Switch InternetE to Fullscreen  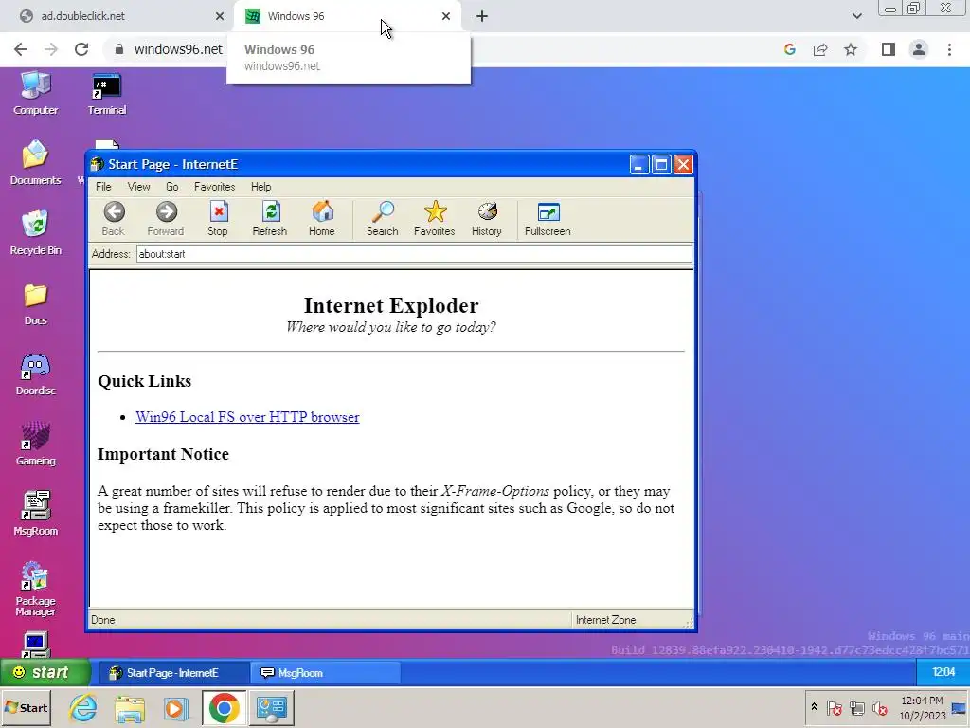click(548, 219)
